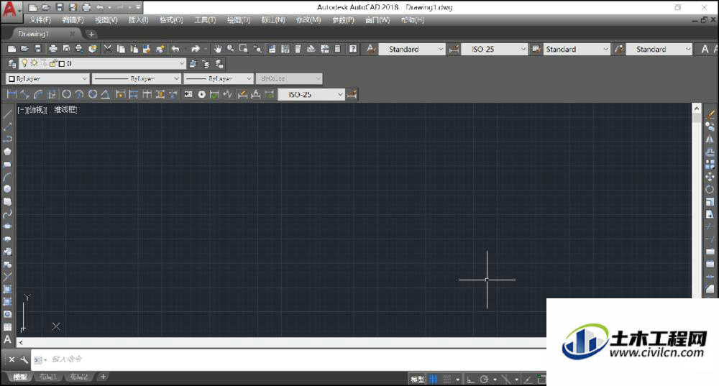Toggle layer 0 lock padlock icon
This screenshot has height=386, width=719.
[x=52, y=63]
